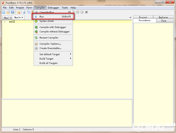Expand Set default Target submenu
176x133 pixels.
pos(53,54)
